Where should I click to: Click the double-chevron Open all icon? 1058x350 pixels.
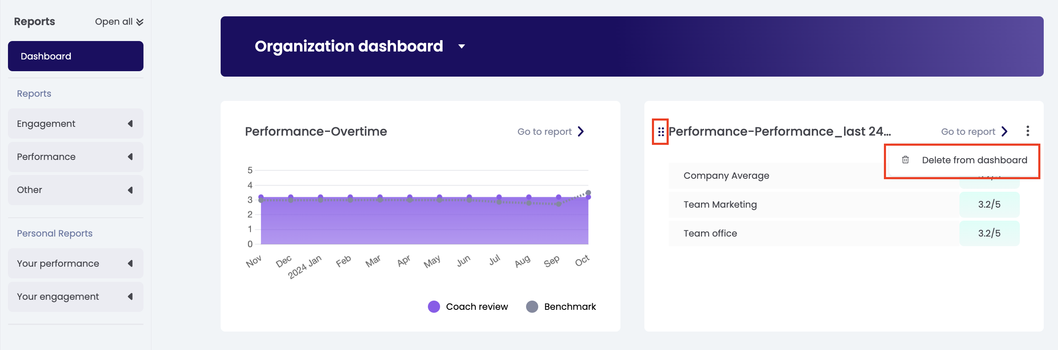click(x=140, y=22)
